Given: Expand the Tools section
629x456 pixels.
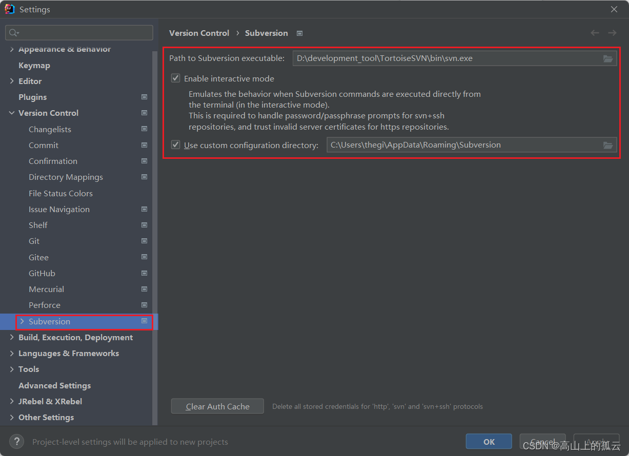Looking at the screenshot, I should pyautogui.click(x=12, y=369).
